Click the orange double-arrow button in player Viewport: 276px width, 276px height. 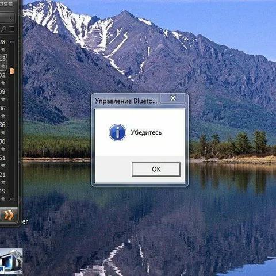[9, 215]
